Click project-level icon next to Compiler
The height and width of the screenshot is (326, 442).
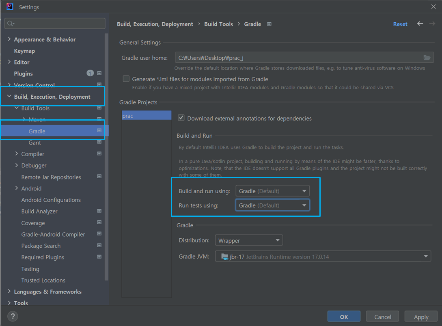tap(99, 153)
